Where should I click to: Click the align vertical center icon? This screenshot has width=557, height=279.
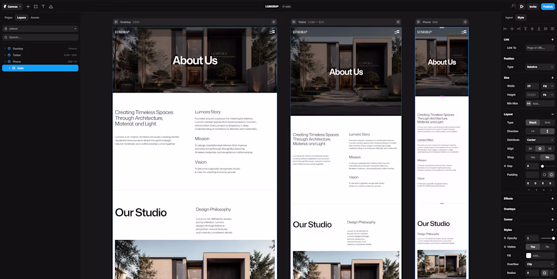[x=532, y=29]
